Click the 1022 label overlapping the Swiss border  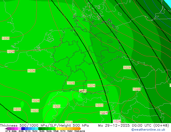[83, 91]
